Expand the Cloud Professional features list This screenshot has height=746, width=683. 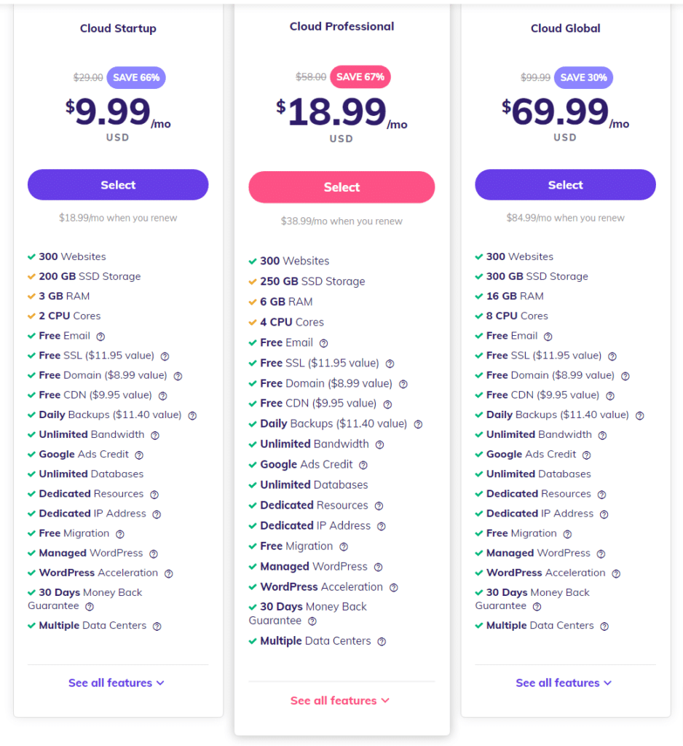tap(340, 700)
